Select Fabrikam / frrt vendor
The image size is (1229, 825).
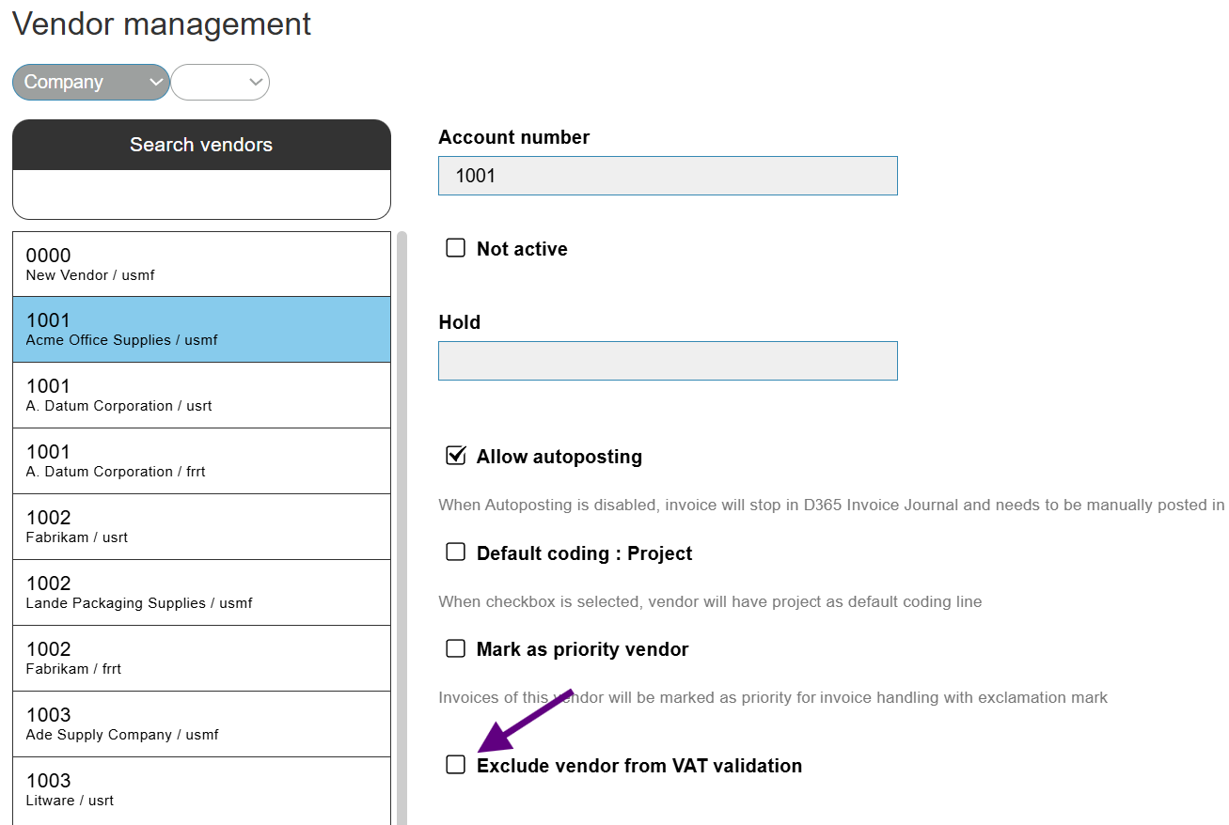pos(201,659)
